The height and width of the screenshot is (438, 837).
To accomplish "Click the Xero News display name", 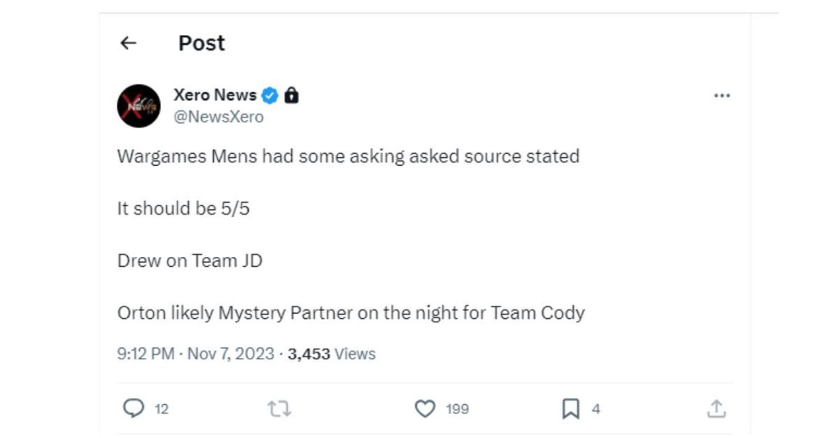I will (x=214, y=95).
